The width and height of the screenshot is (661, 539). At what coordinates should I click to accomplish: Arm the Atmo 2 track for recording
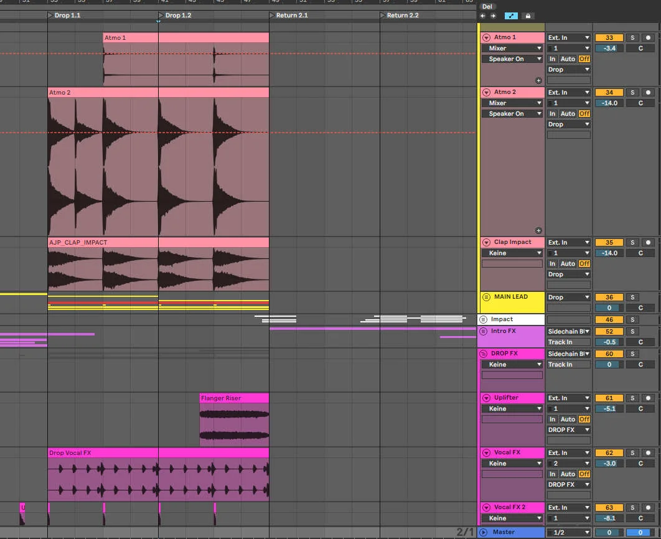point(648,92)
